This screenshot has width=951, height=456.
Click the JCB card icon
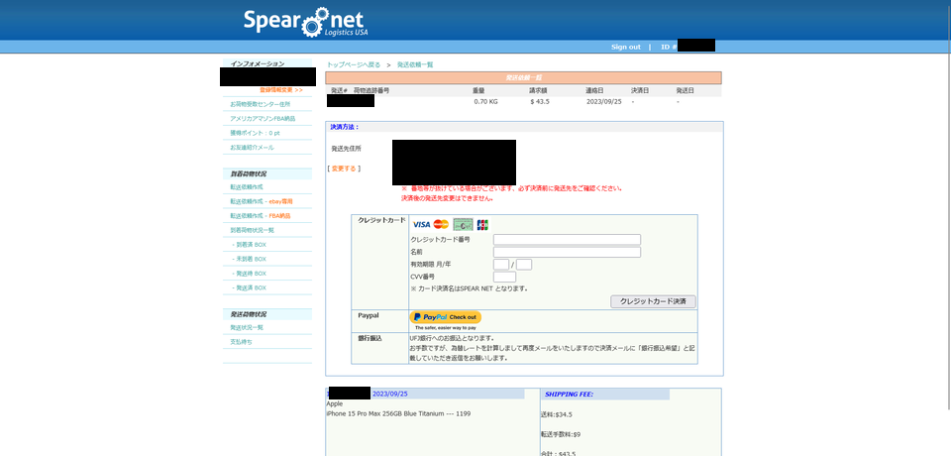click(x=482, y=225)
